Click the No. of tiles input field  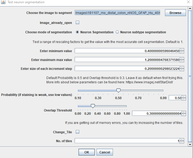127,141
